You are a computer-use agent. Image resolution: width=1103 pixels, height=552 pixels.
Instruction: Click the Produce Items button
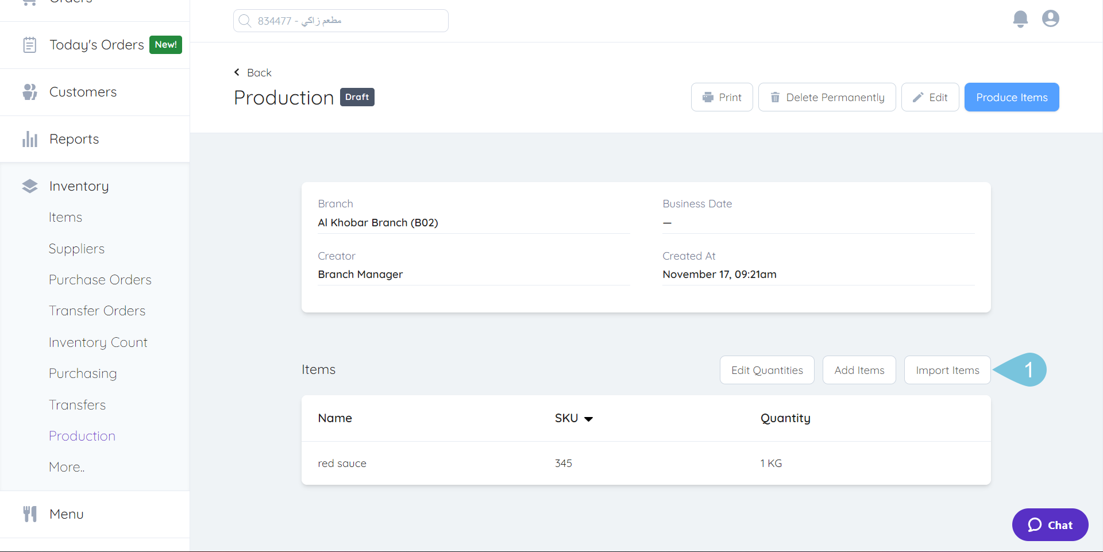[1012, 97]
